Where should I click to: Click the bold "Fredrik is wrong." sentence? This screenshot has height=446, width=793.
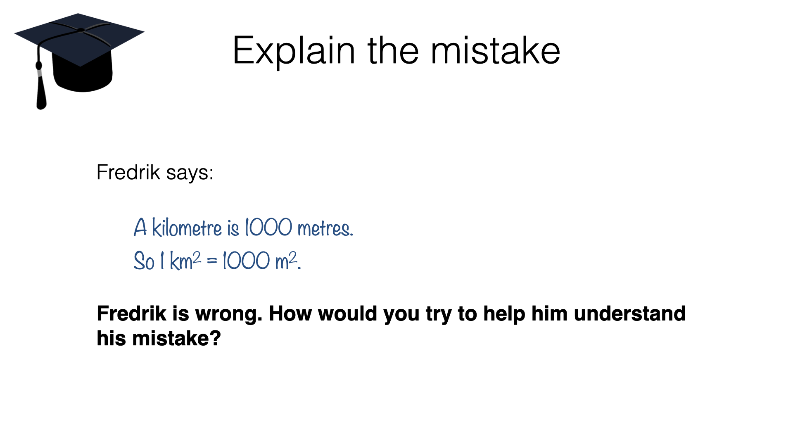pyautogui.click(x=180, y=313)
